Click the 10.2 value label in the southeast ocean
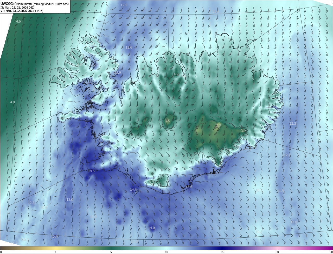The image size is (333, 254). tap(259, 190)
